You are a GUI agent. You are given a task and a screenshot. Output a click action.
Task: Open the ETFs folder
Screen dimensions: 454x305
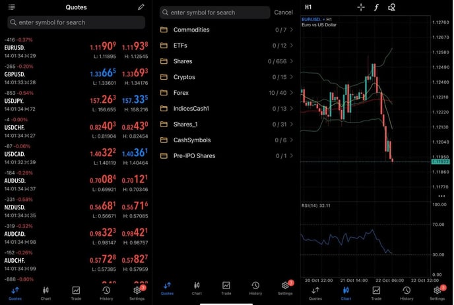click(227, 45)
